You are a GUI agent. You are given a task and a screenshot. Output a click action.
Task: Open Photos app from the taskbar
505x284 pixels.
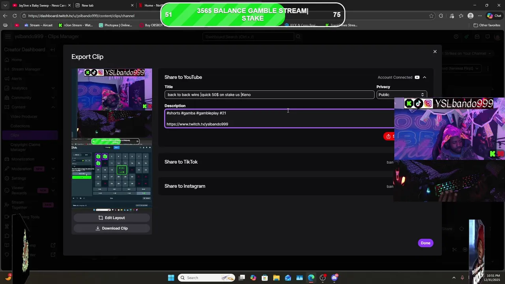coord(299,278)
